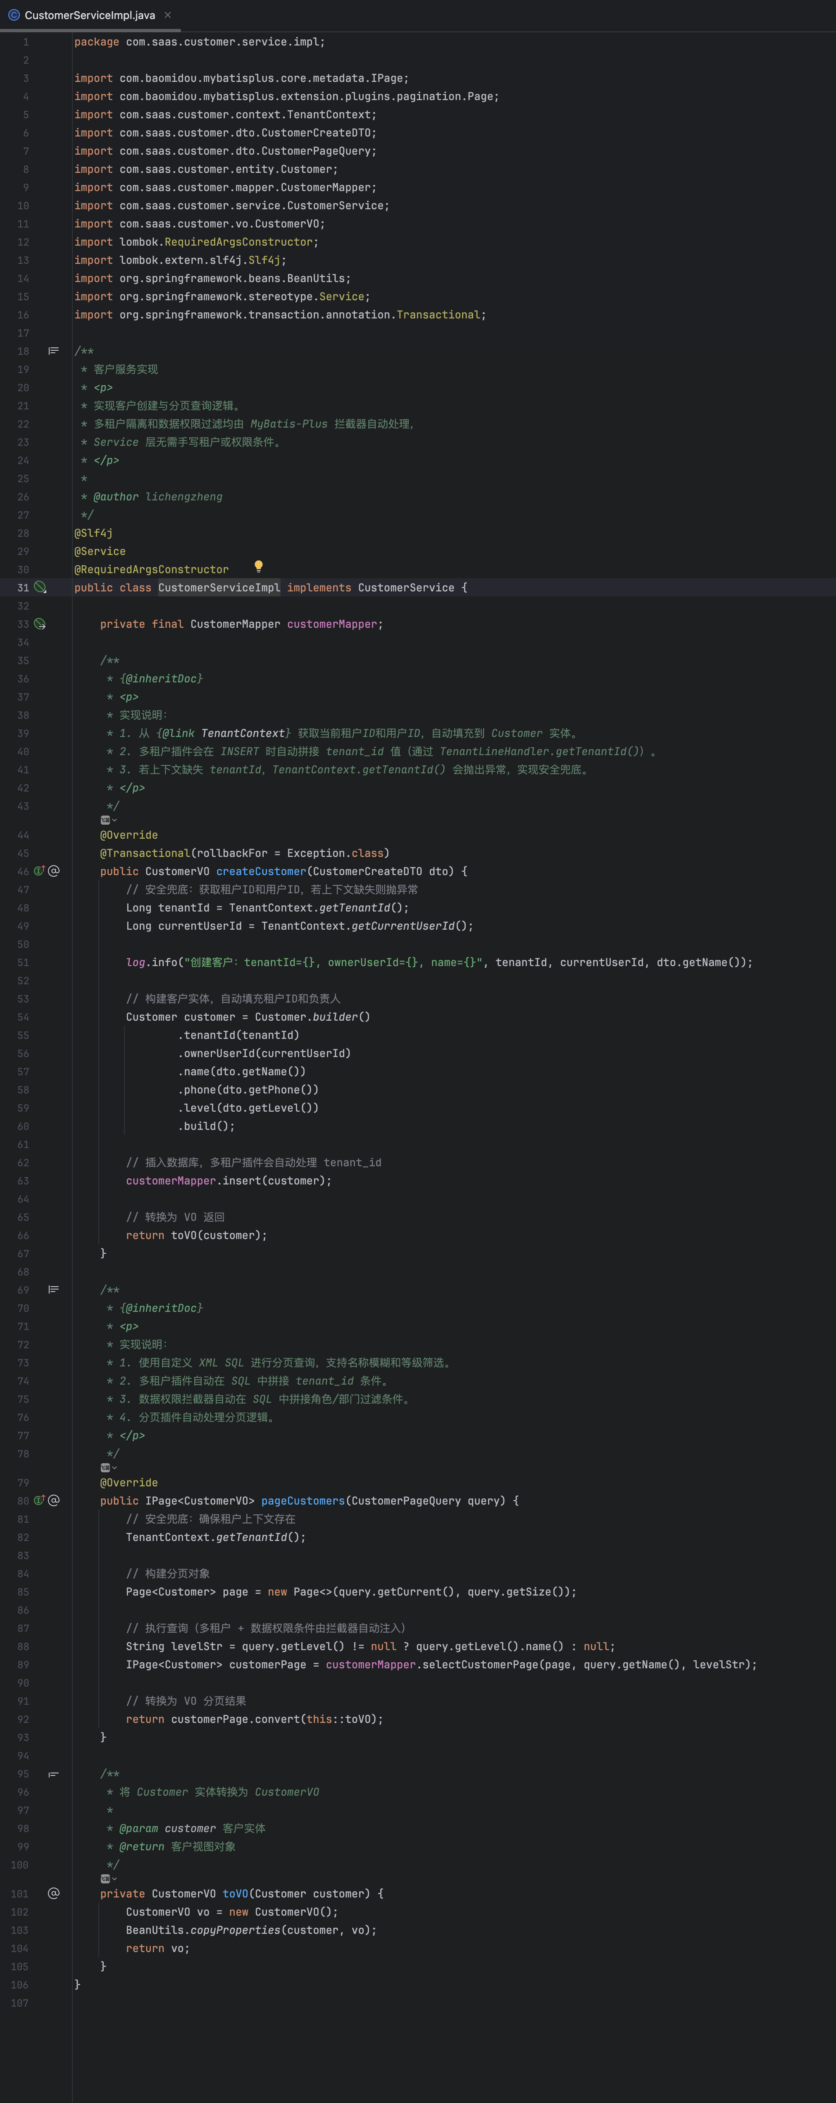Click the Java class icon on the file tab
Image resolution: width=836 pixels, height=2103 pixels.
tap(14, 15)
